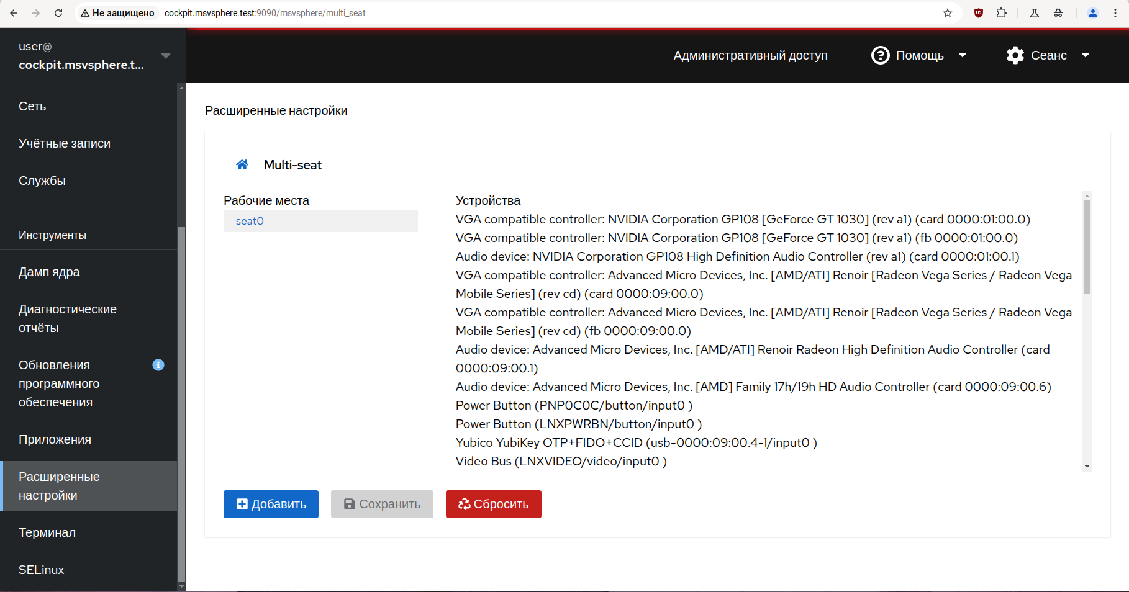Open SELinux page in sidebar
Image resolution: width=1129 pixels, height=592 pixels.
(42, 570)
